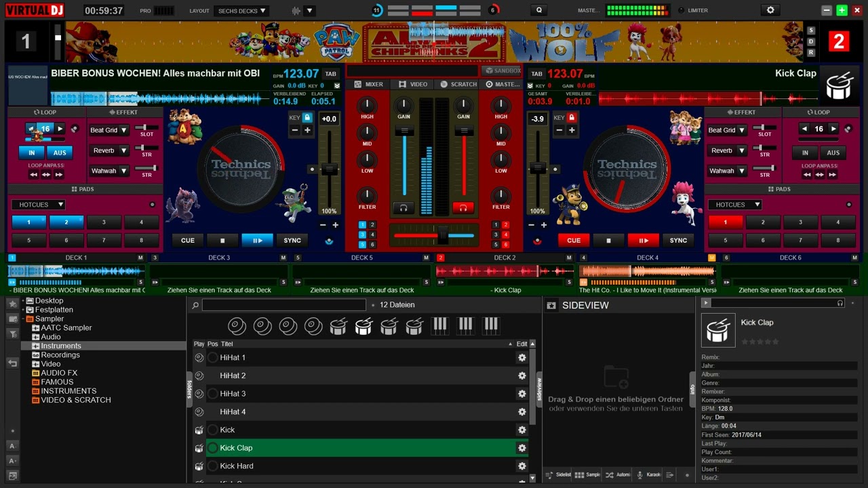Toggle right channel red headphone cue button
Screen dimensions: 868x488
click(x=463, y=207)
